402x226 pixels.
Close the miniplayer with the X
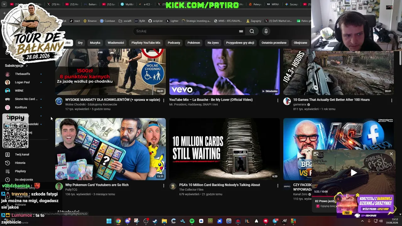[x=391, y=154]
